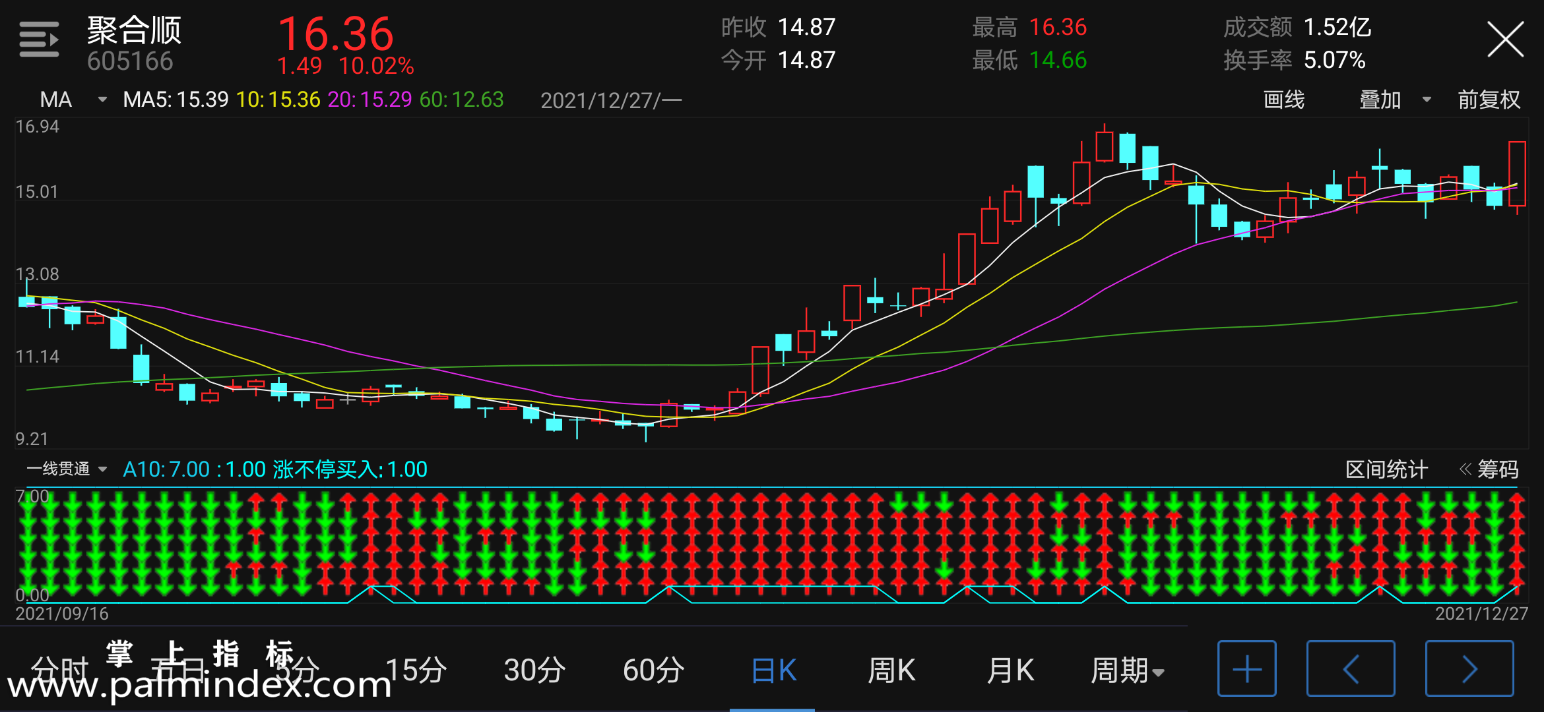Click the plus zoom-in button
Screen dimensions: 1544x712
pyautogui.click(x=1246, y=668)
